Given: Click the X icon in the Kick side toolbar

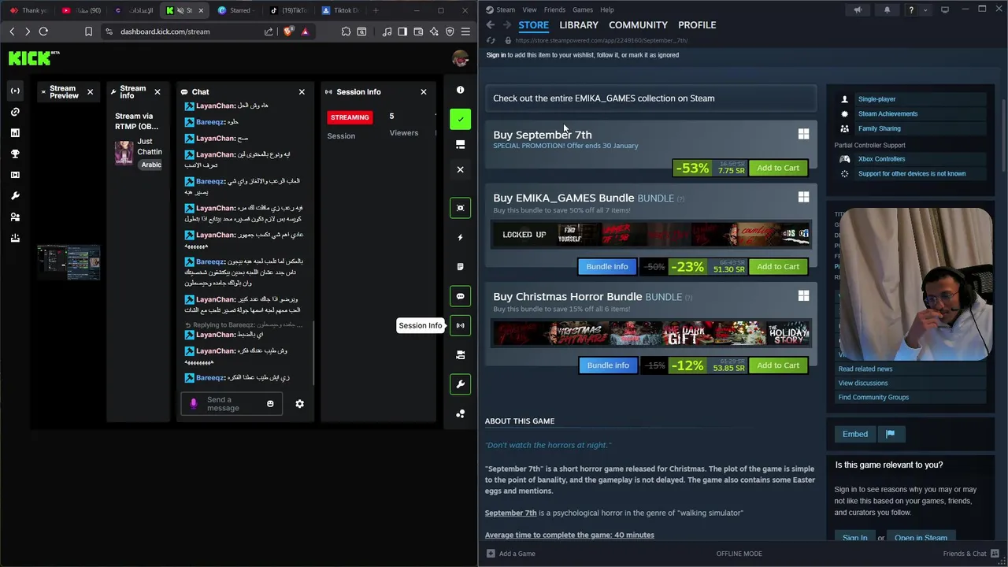Looking at the screenshot, I should 461,169.
